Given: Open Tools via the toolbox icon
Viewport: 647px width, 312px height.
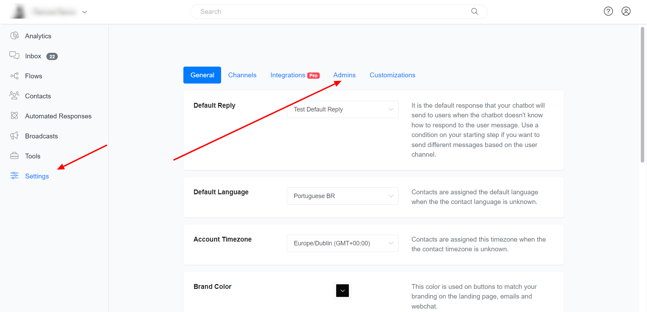Looking at the screenshot, I should click(15, 156).
